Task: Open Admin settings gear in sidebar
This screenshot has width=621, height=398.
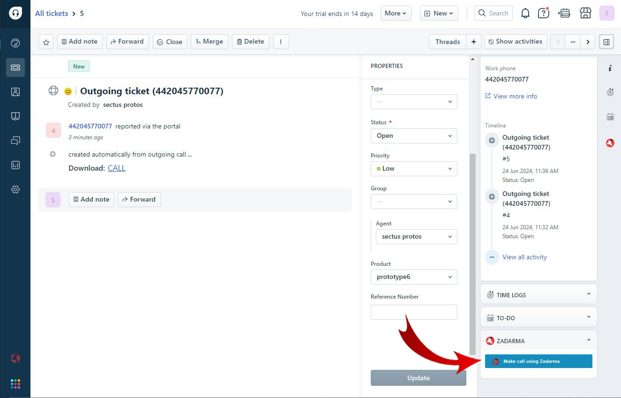Action: 15,189
